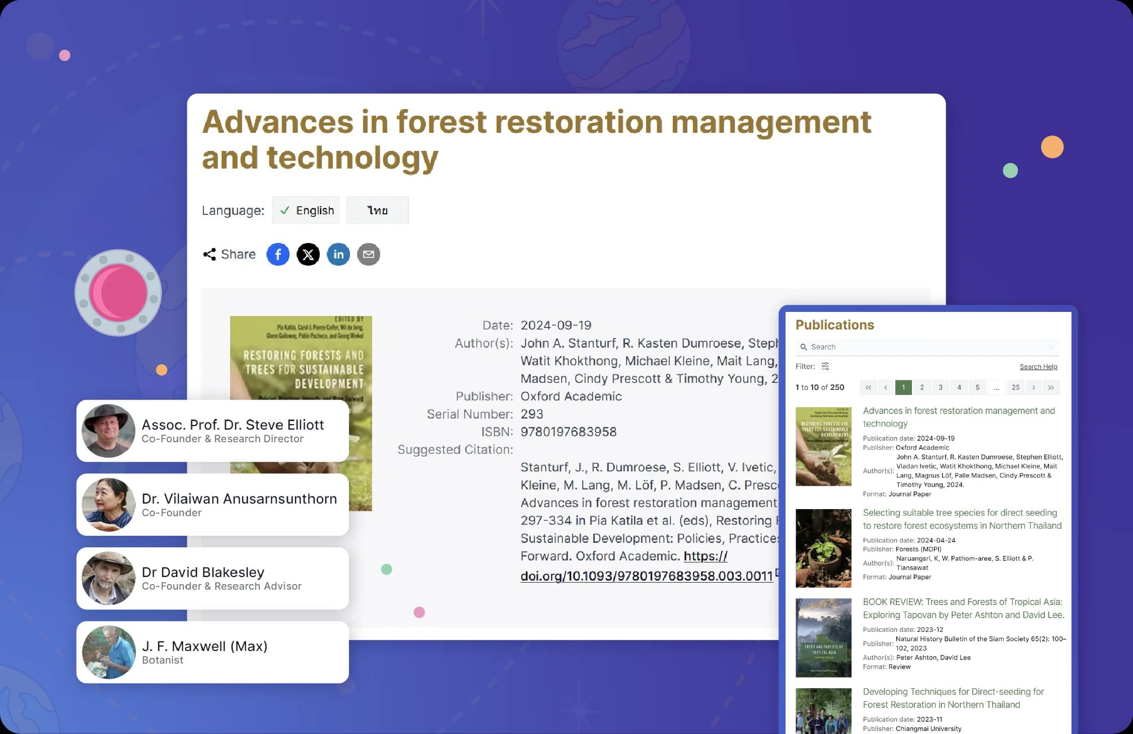Go to page 2 of publications
This screenshot has height=734, width=1133.
(922, 387)
